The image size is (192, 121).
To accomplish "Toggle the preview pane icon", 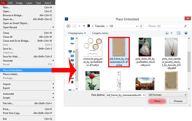I will pyautogui.click(x=178, y=33).
